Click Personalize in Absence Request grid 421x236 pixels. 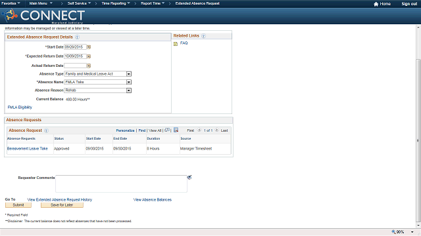(125, 130)
